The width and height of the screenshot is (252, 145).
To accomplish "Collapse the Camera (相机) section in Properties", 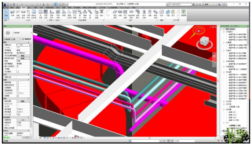I will click(29, 98).
